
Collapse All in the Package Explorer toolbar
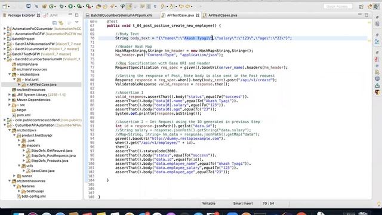54,23
